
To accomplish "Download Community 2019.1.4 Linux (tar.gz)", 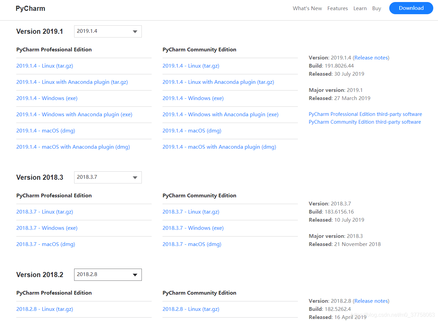I will click(191, 66).
